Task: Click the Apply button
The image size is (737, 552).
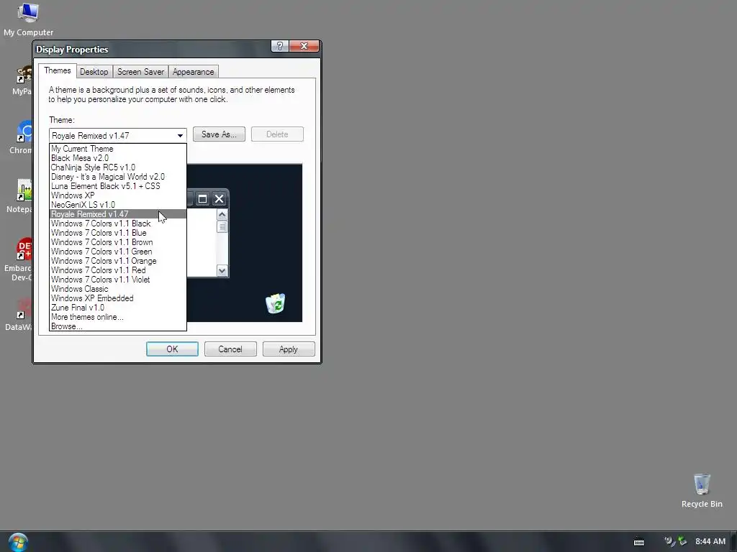Action: (289, 349)
